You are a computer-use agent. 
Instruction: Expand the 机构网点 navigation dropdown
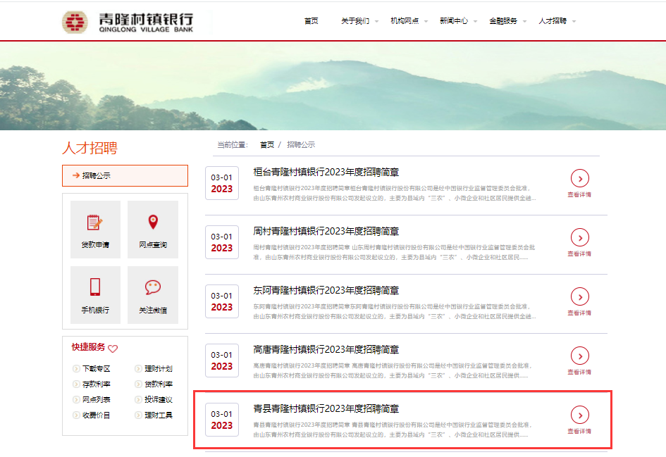click(408, 21)
